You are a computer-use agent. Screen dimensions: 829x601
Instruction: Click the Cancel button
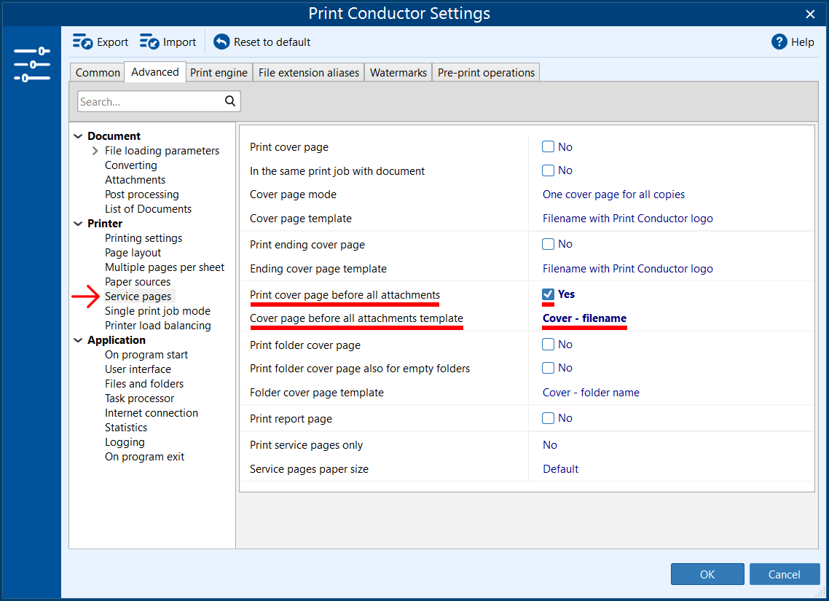coord(785,574)
